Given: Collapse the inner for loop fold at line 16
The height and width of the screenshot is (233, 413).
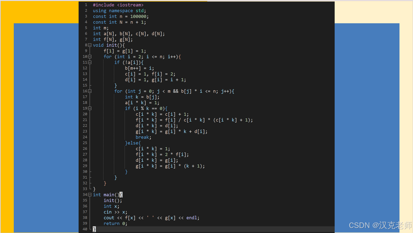Looking at the screenshot, I should pyautogui.click(x=90, y=91).
